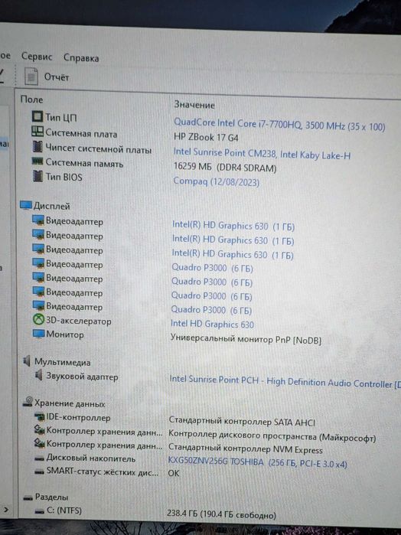Screen dimensions: 401x535
Task: Select the Дисковый накопитель field label
Action: coord(91,459)
